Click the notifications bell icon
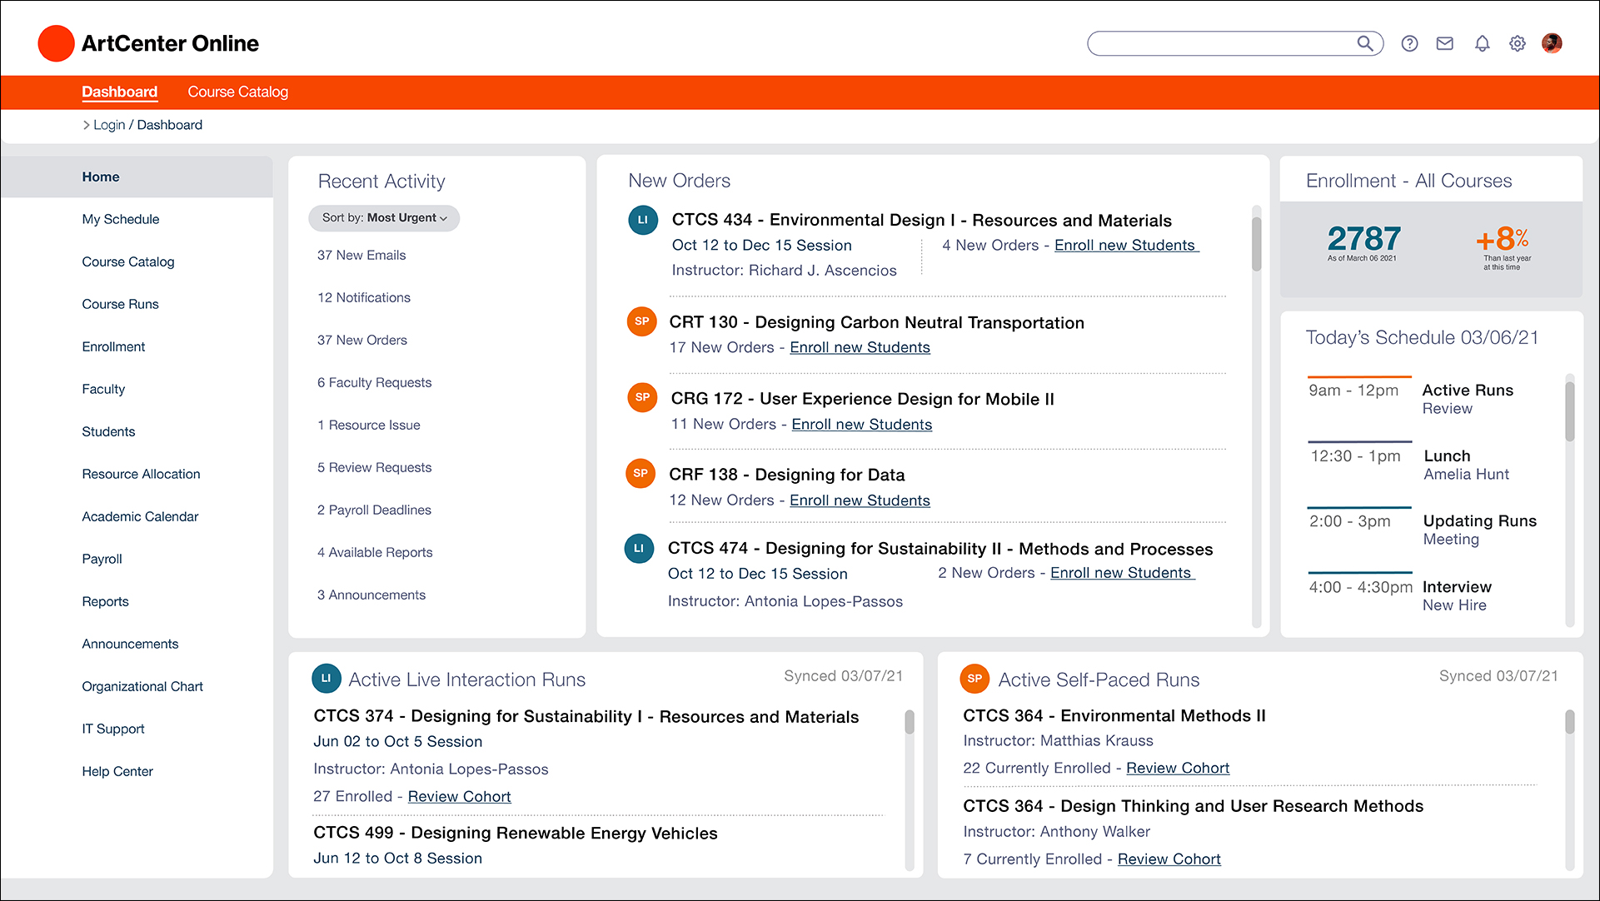The height and width of the screenshot is (901, 1600). pos(1482,43)
